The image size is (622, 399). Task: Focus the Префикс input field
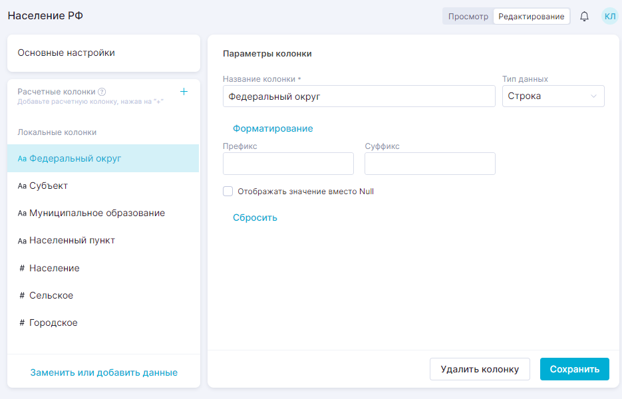pos(288,164)
